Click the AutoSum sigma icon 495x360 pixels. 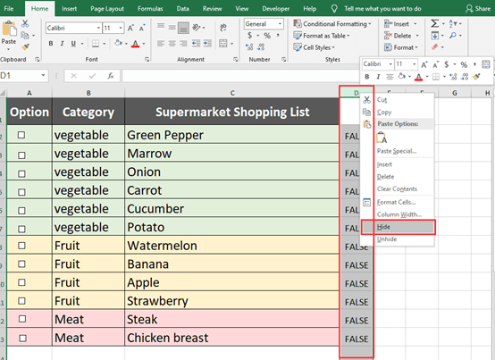[435, 23]
